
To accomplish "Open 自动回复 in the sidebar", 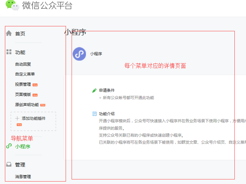I will point(23,64).
